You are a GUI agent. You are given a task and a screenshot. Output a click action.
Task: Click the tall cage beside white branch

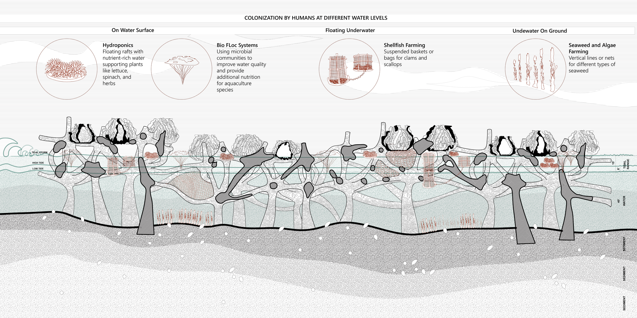429,170
